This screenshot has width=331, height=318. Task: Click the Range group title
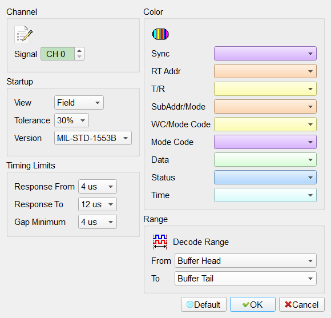point(156,219)
